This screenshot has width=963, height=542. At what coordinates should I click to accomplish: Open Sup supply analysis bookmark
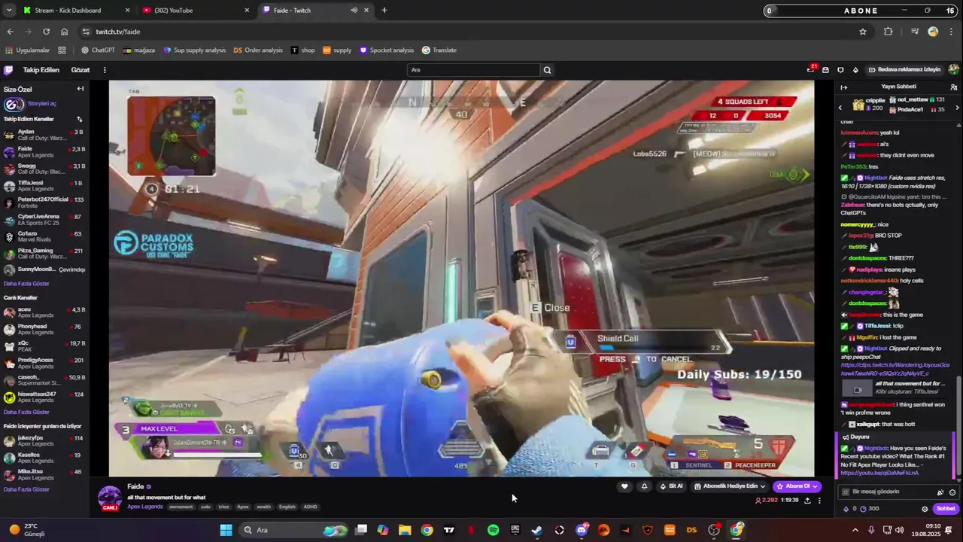coord(194,50)
